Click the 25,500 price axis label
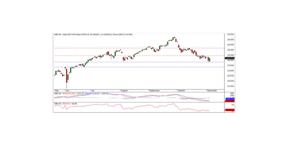This screenshot has height=144, width=286. pos(231,45)
